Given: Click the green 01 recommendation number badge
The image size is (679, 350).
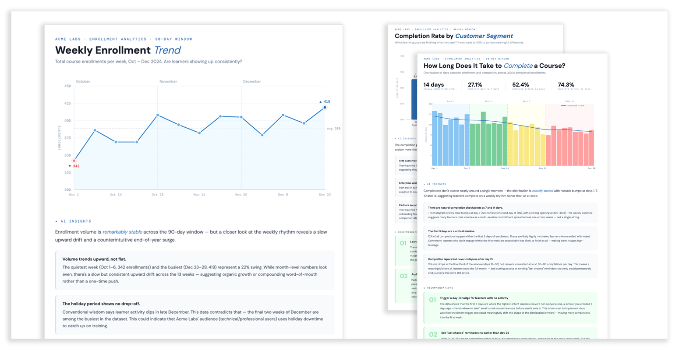Looking at the screenshot, I should [x=432, y=300].
